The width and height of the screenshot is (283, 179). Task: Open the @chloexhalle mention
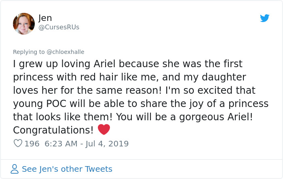65,52
